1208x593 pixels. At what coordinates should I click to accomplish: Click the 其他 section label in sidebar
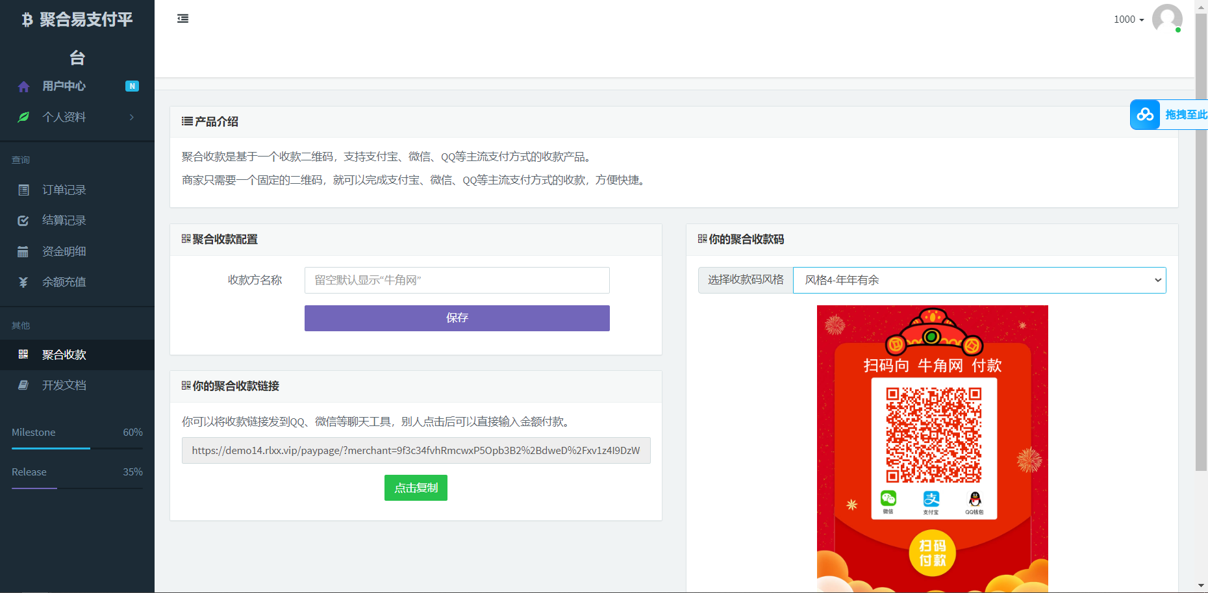[21, 325]
